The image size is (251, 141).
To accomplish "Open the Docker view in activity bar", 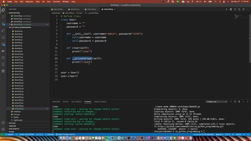I will (x=3, y=51).
